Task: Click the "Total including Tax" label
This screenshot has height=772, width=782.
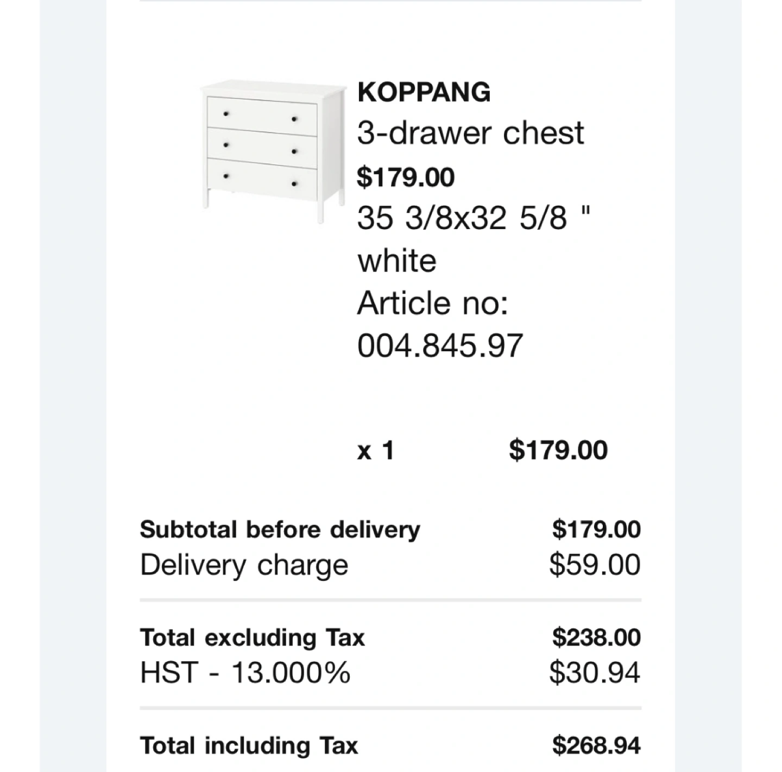Action: (x=249, y=745)
